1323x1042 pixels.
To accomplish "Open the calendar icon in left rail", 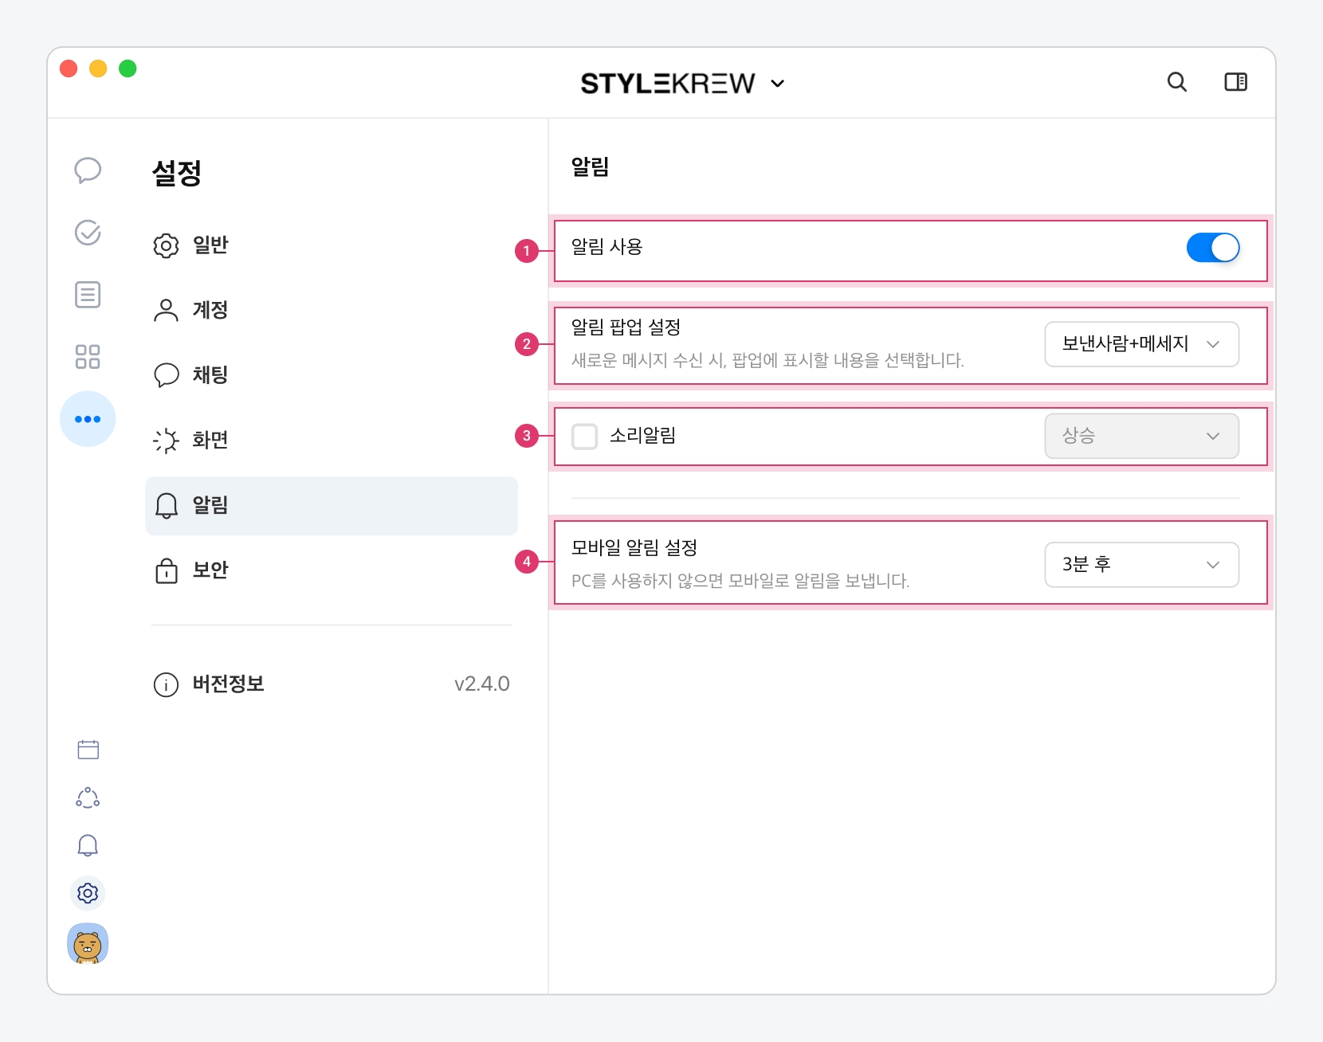I will [x=88, y=750].
